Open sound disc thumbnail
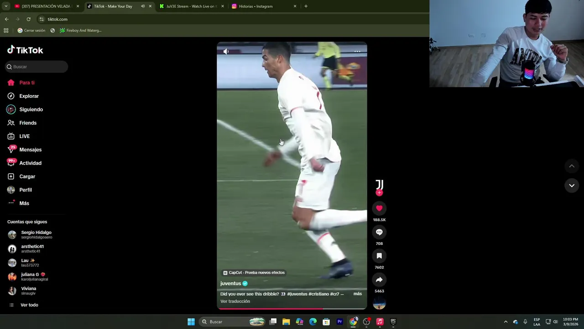 click(x=379, y=303)
